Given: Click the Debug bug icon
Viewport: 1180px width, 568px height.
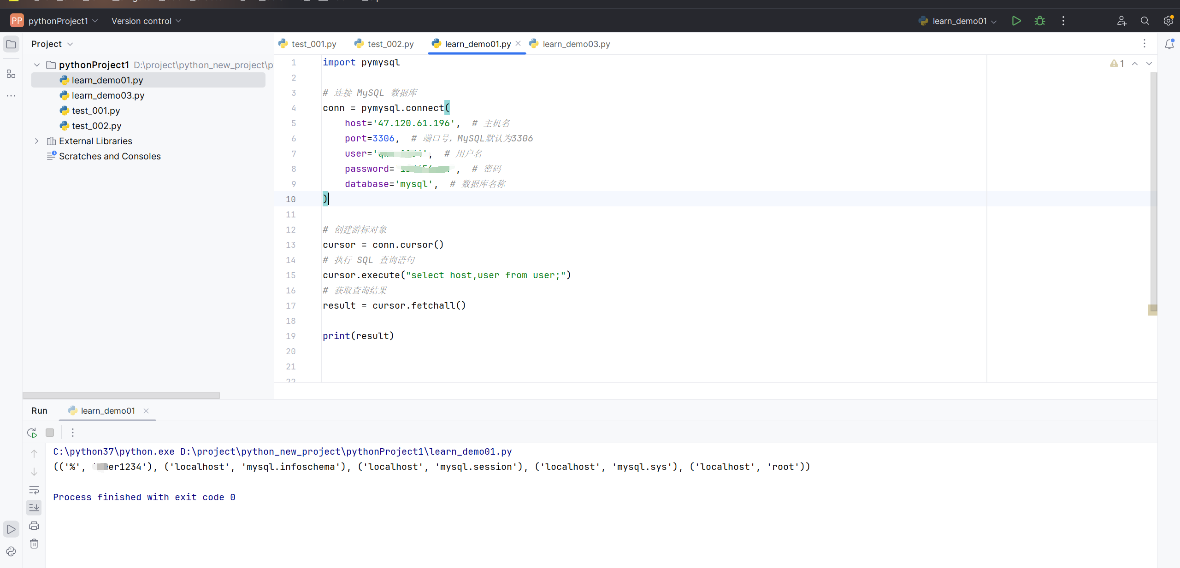Looking at the screenshot, I should point(1039,21).
